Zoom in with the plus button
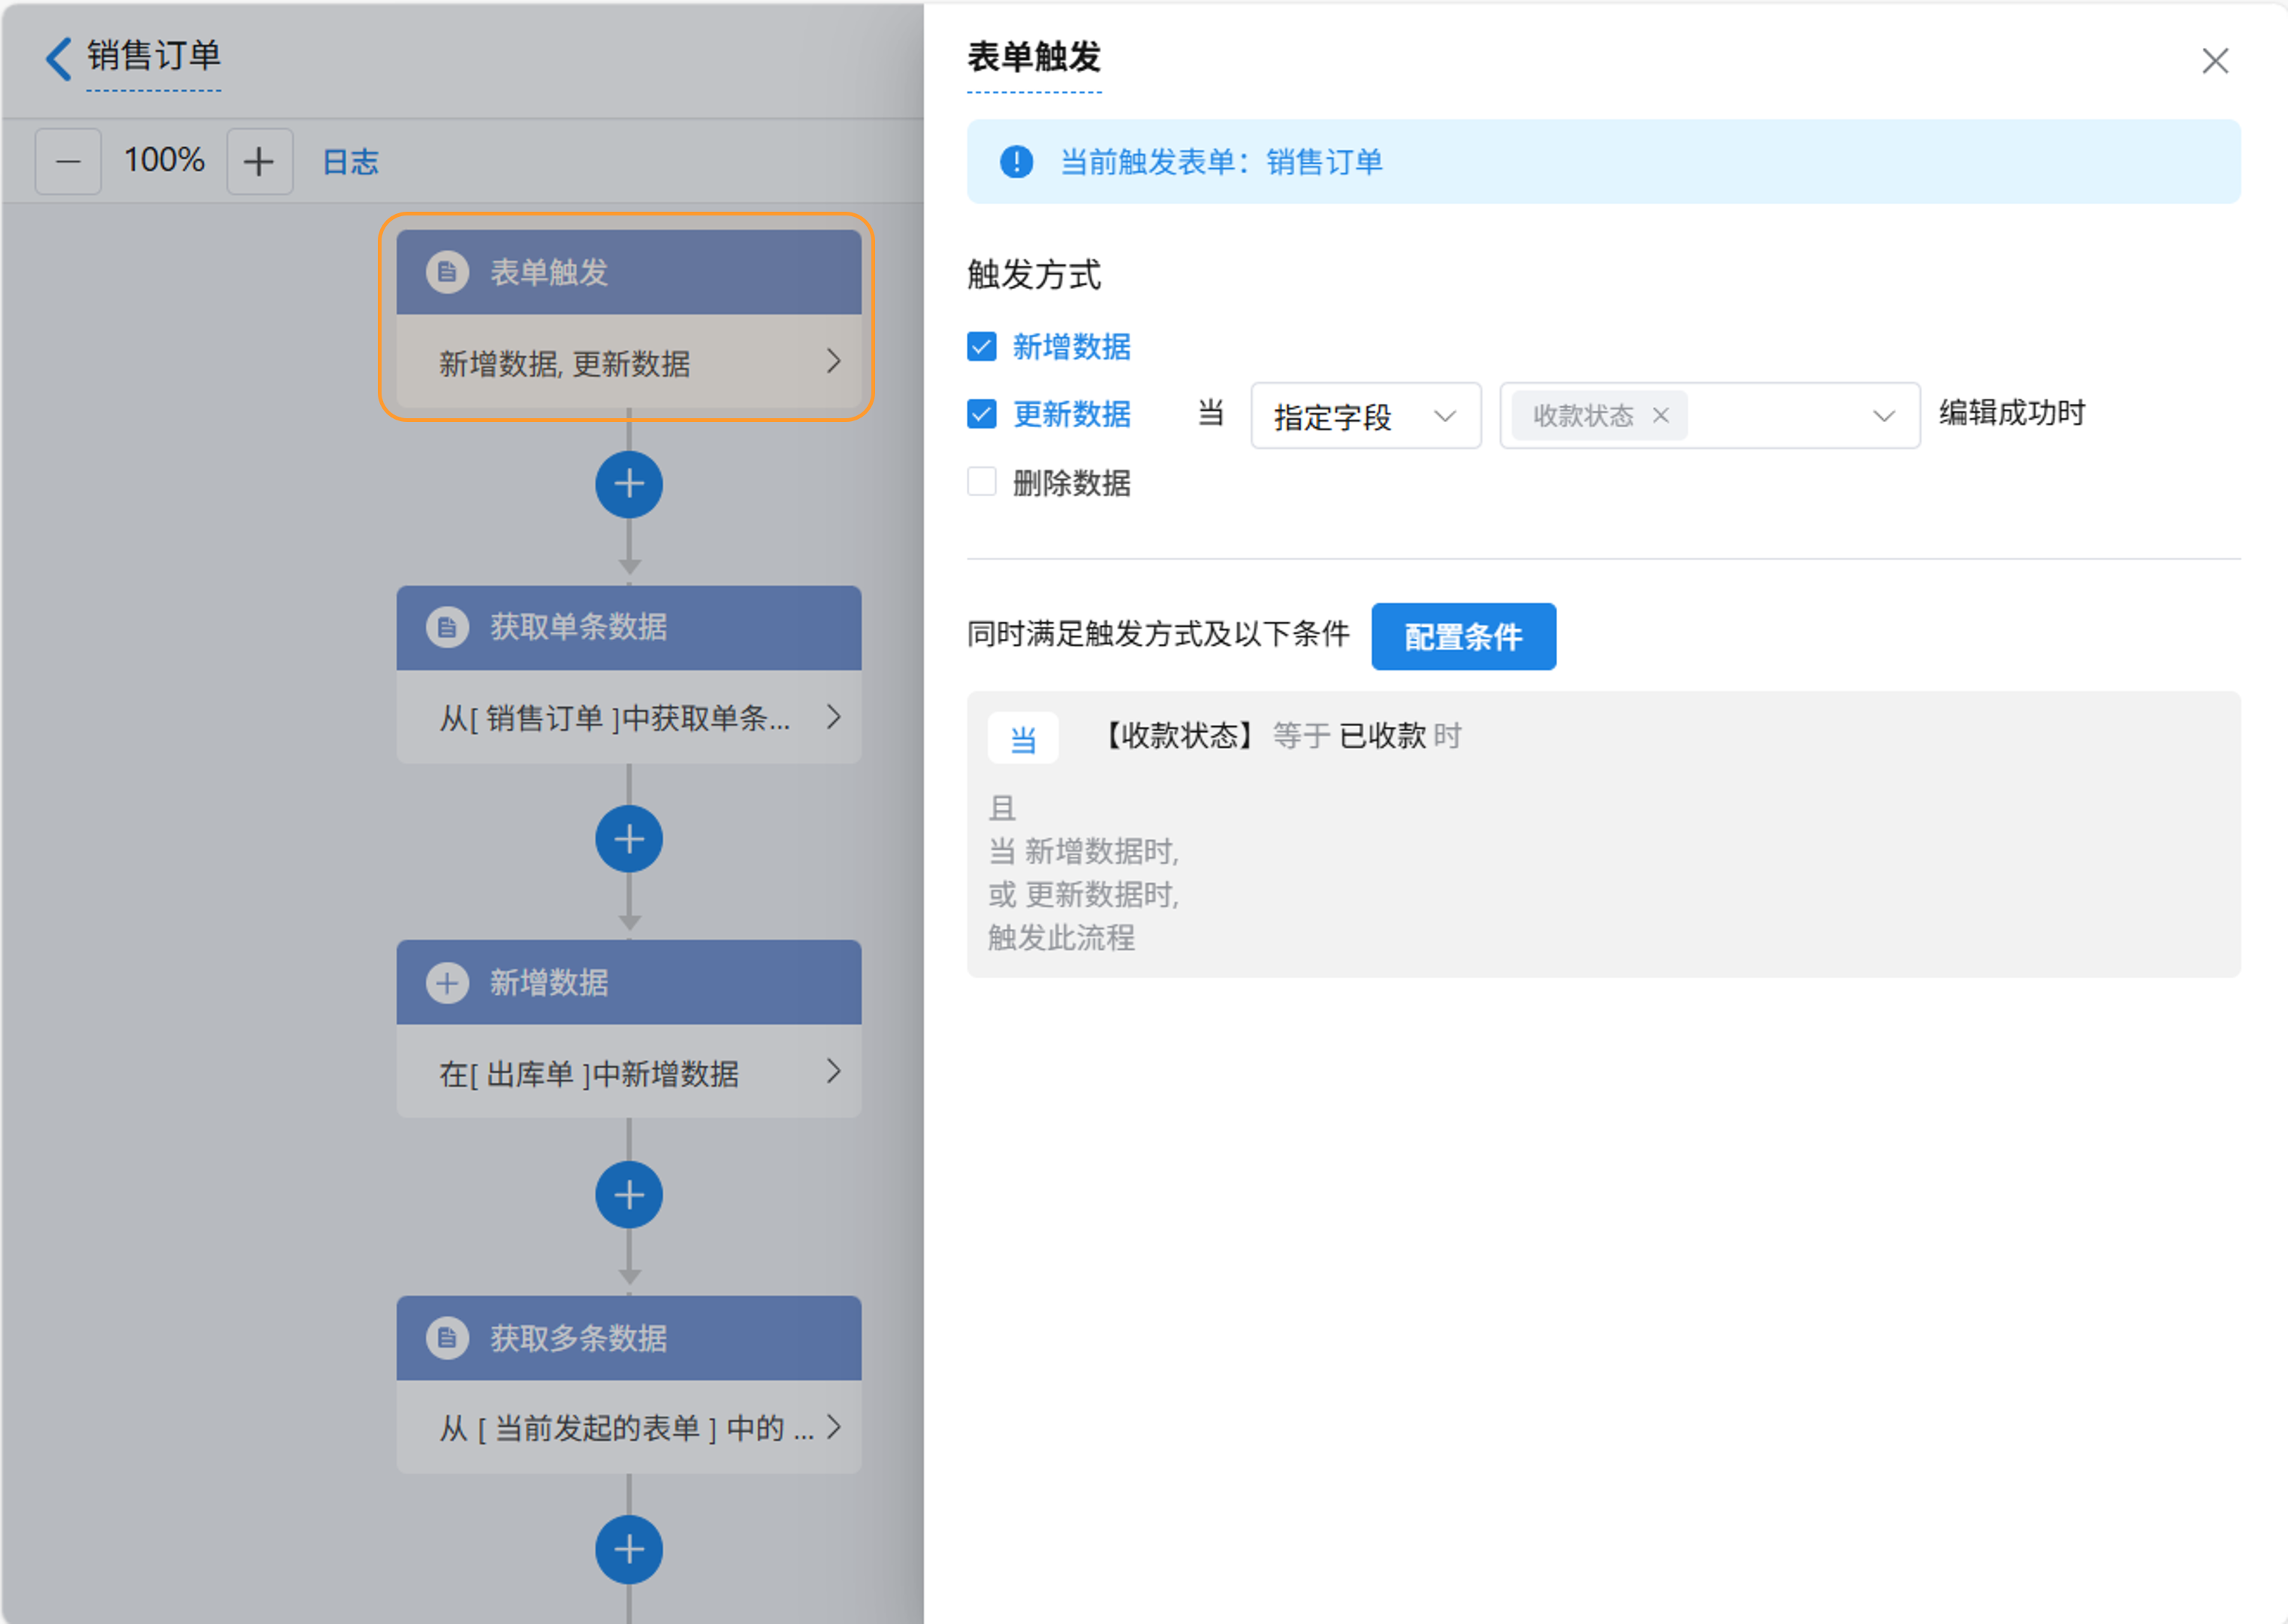This screenshot has width=2288, height=1624. (259, 161)
